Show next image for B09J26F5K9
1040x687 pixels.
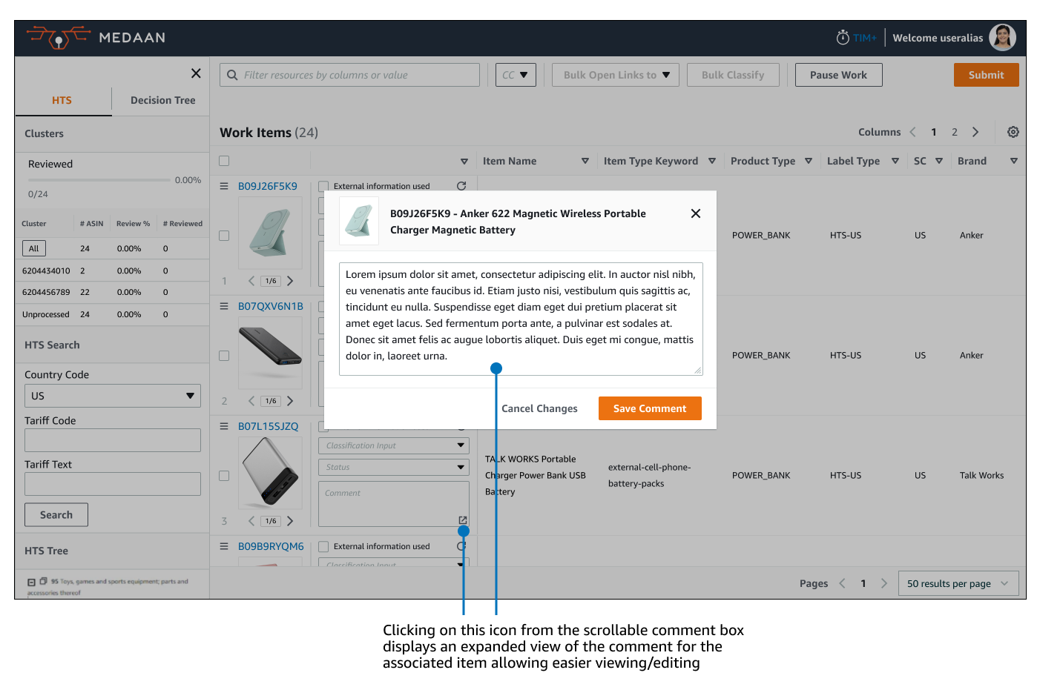click(290, 281)
